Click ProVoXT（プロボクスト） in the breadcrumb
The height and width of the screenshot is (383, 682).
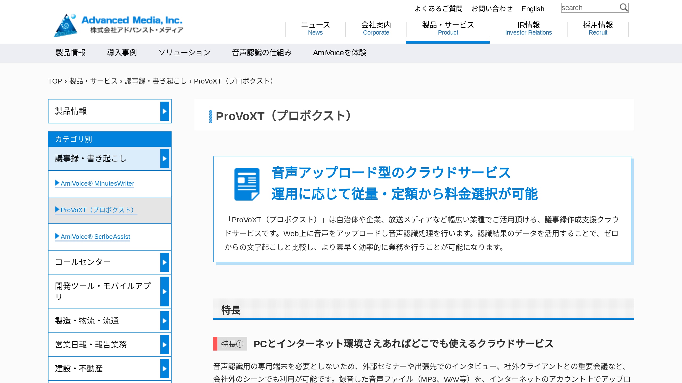[x=235, y=81]
